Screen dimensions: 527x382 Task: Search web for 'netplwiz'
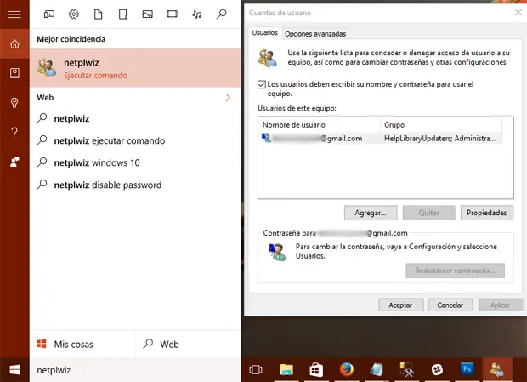(x=135, y=118)
